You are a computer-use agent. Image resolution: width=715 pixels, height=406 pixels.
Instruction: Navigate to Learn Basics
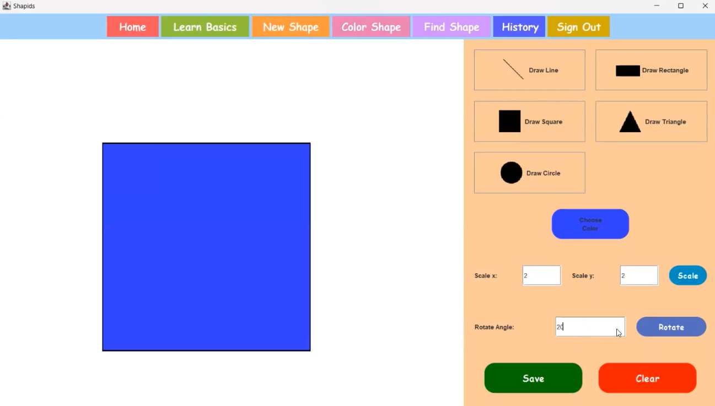(x=205, y=26)
